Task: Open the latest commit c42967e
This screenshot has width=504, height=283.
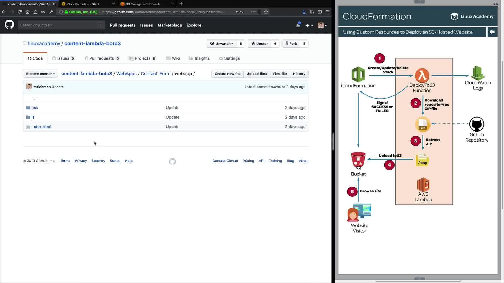Action: tap(278, 87)
